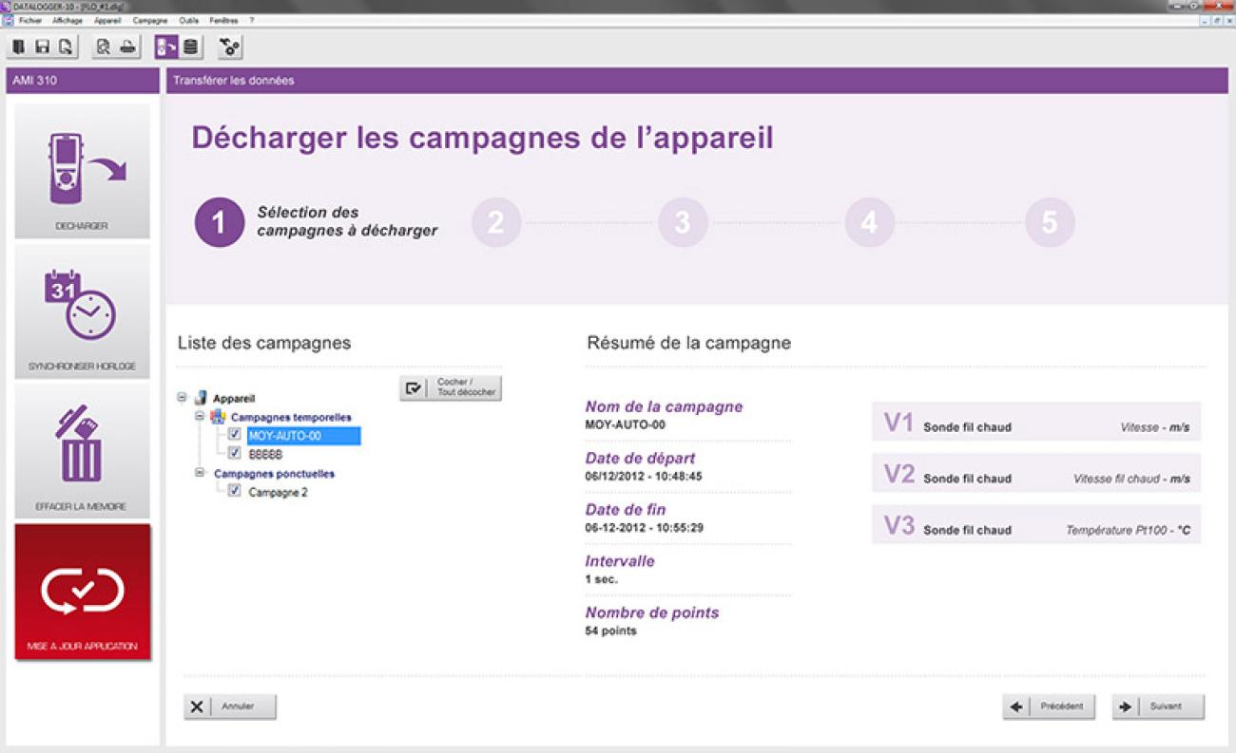Click the Annuler button
The width and height of the screenshot is (1236, 753).
[230, 706]
